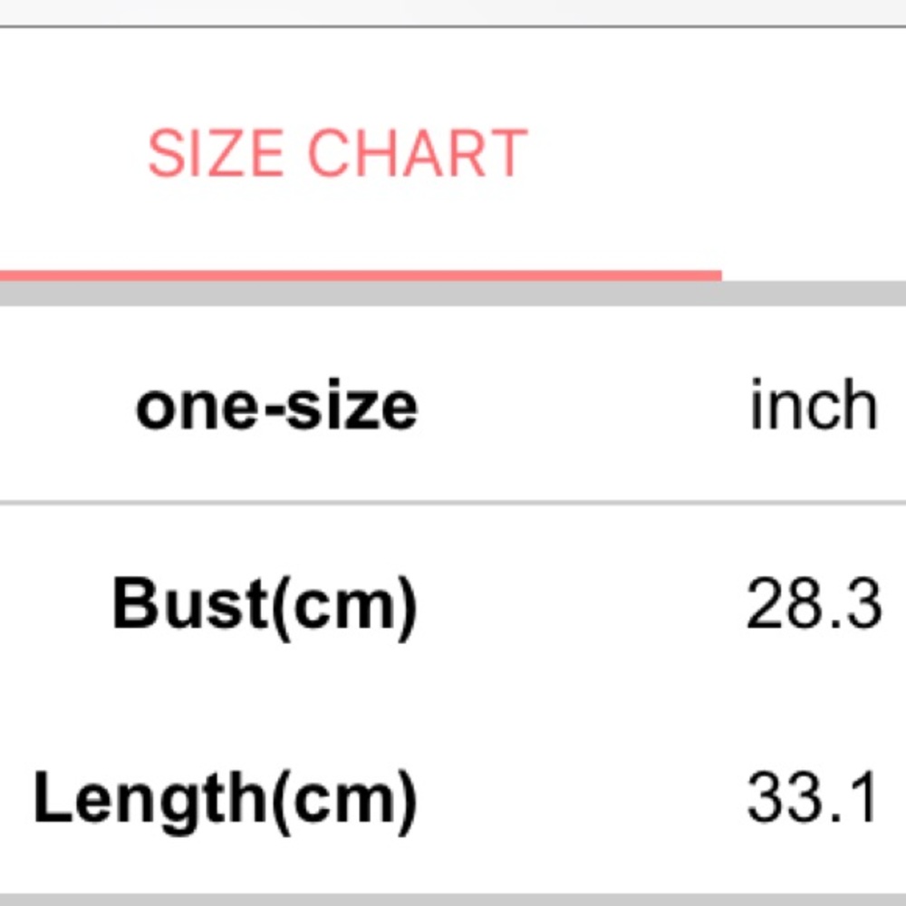Select the one-size column header

pyautogui.click(x=276, y=406)
